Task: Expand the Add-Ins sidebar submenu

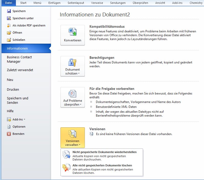Action: (19, 119)
